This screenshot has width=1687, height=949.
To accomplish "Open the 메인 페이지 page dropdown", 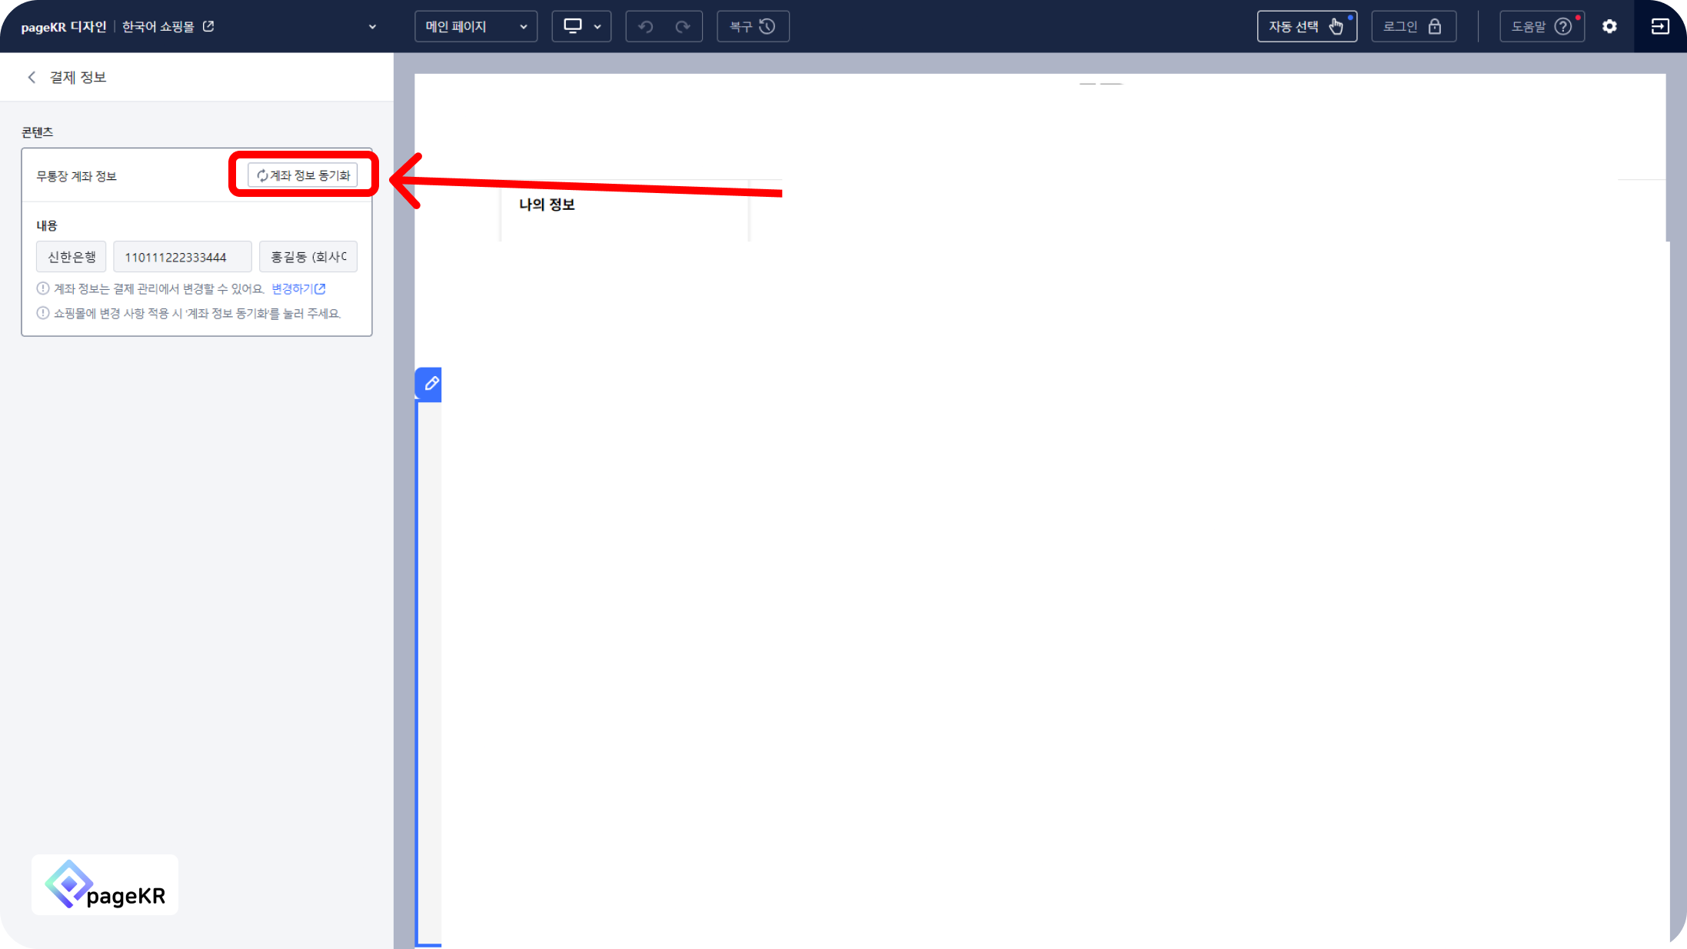I will (475, 27).
